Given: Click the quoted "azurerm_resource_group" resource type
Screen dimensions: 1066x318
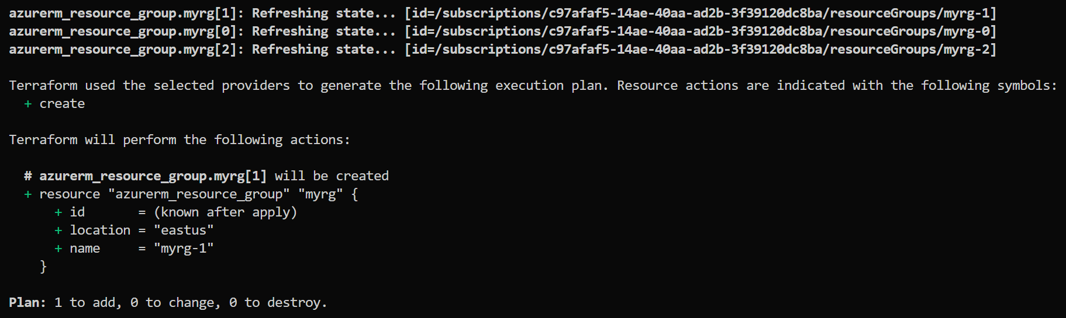Looking at the screenshot, I should click(x=199, y=194).
